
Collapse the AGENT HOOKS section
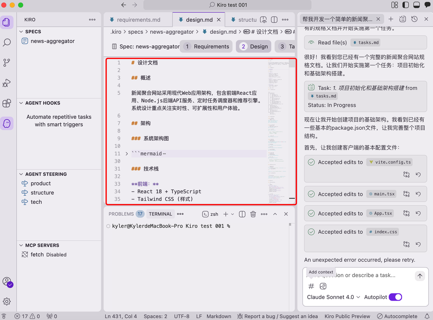coord(21,103)
